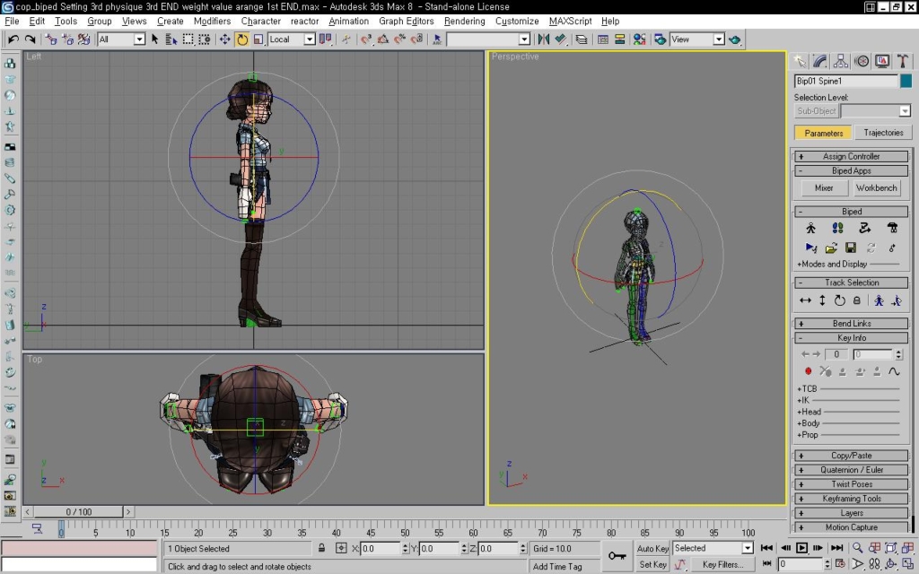Select the Body Vertical track icon
919x574 pixels.
pyautogui.click(x=822, y=300)
